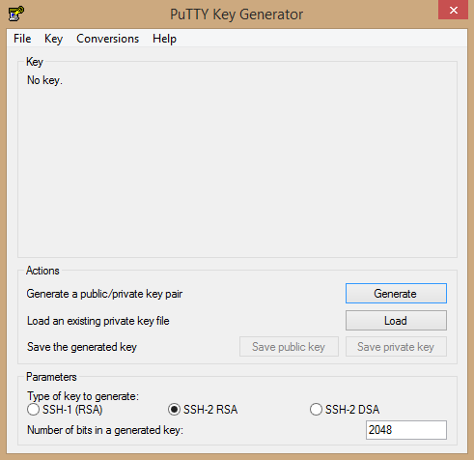This screenshot has height=460, width=474.
Task: Click 'Number of bits in a generated key' label
Action: [105, 430]
